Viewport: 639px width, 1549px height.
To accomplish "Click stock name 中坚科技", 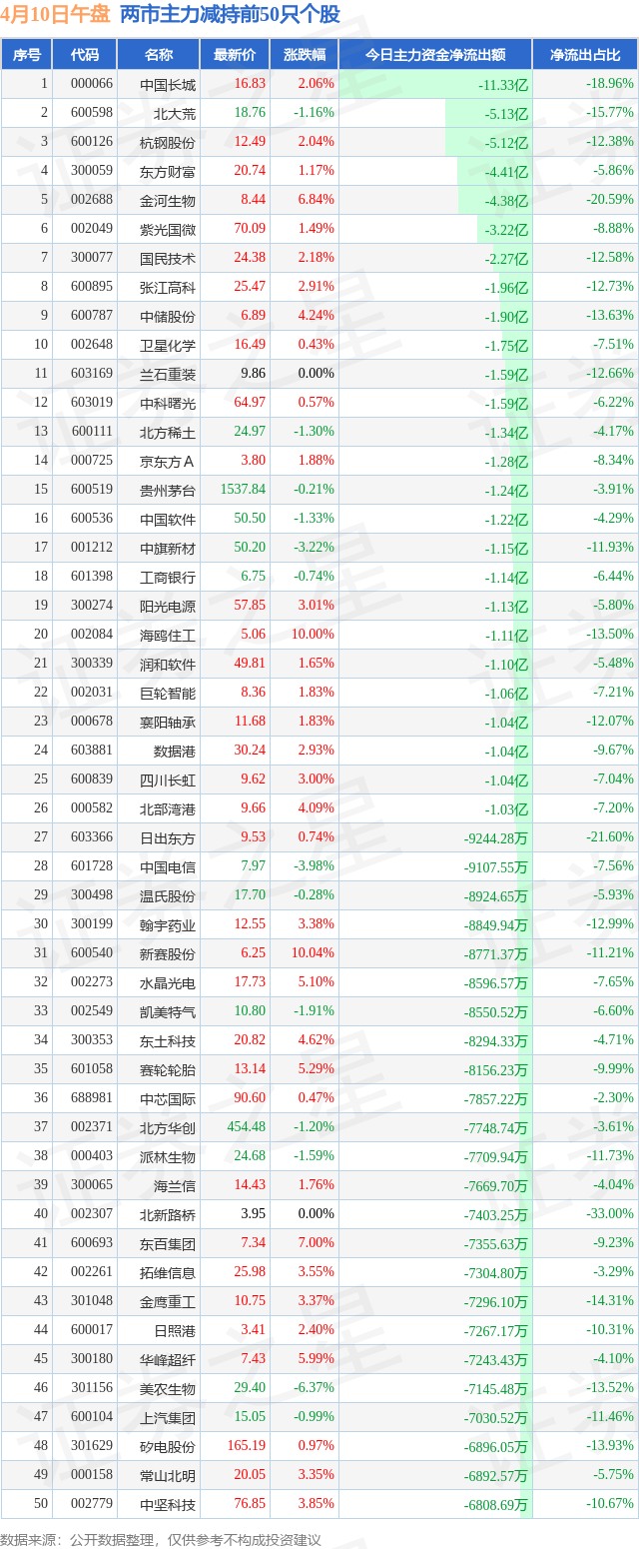I will click(168, 1505).
